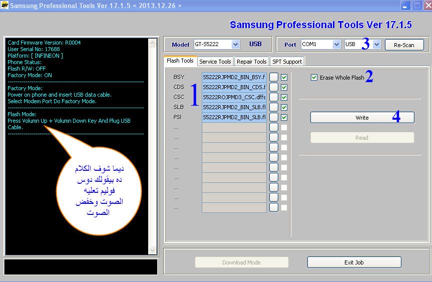
Task: Click the empty sixth file slot field
Action: pos(234,127)
